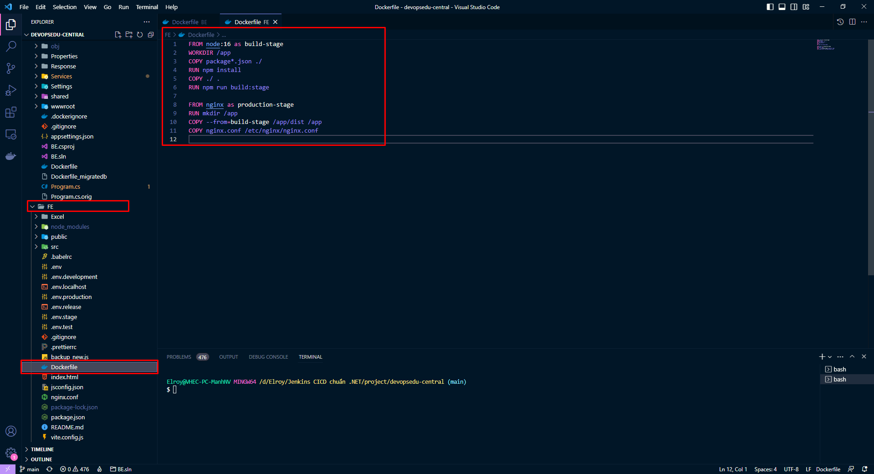The image size is (874, 474).
Task: Click the main branch in status bar
Action: (x=30, y=469)
